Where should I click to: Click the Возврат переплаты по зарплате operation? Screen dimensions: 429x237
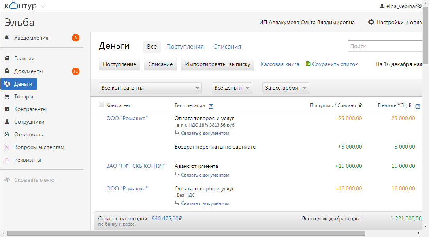pyautogui.click(x=215, y=147)
